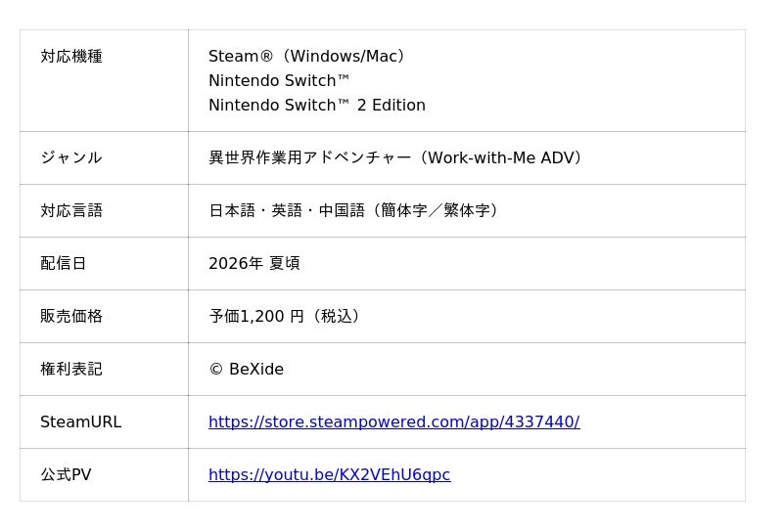783x531 pixels.
Task: Click the Steam® (Windows/Mac) platform line
Action: pos(307,57)
